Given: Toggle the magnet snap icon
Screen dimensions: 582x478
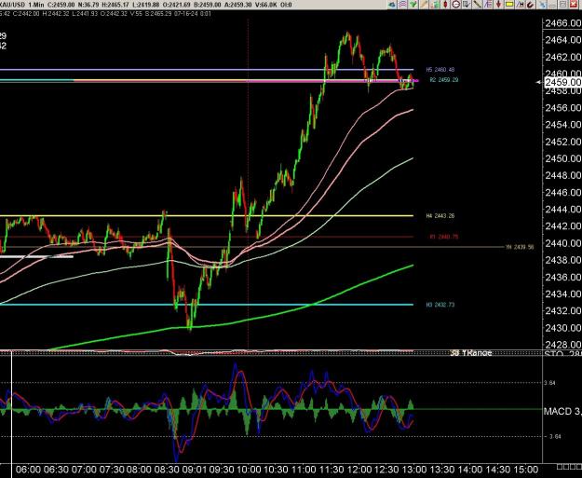Looking at the screenshot, I should 531,5.
